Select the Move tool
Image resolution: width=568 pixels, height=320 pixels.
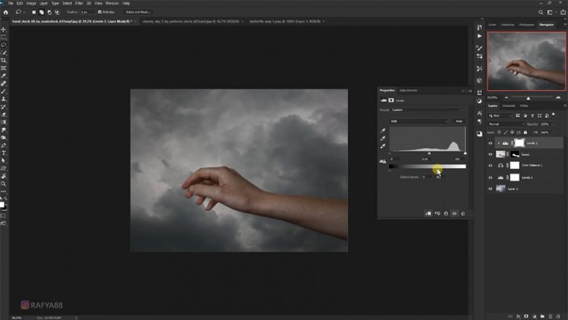(3, 29)
